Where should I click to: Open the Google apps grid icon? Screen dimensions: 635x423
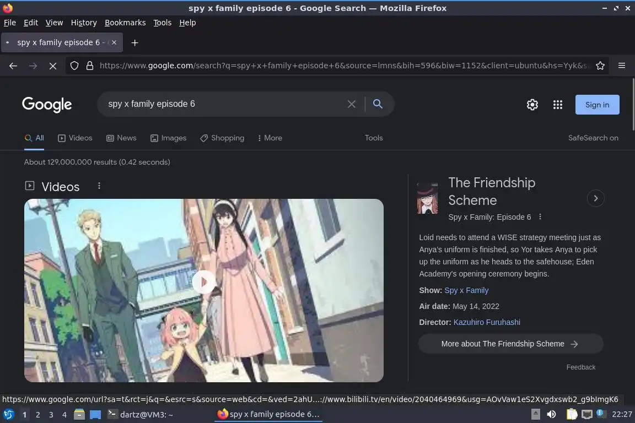coord(558,105)
